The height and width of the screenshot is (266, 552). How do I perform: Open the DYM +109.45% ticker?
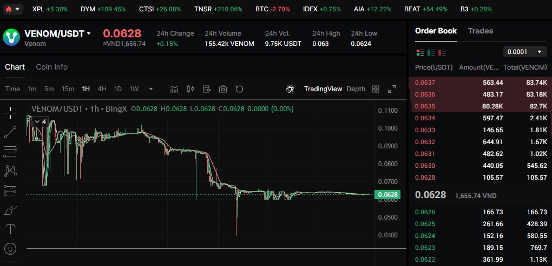coord(103,9)
